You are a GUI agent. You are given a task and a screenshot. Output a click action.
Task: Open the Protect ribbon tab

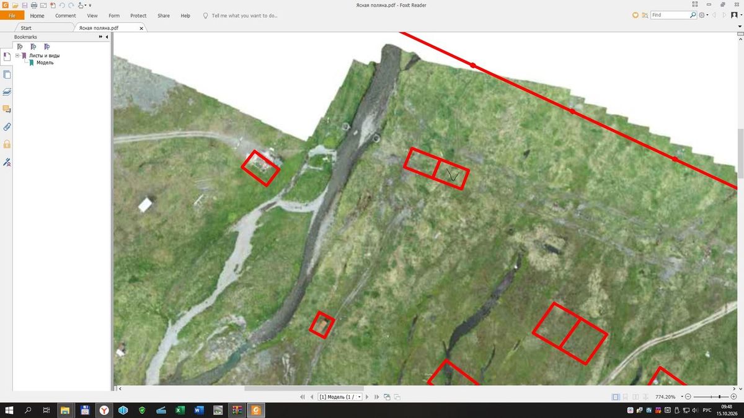pos(138,15)
